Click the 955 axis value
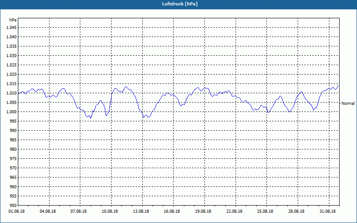 tap(13, 196)
